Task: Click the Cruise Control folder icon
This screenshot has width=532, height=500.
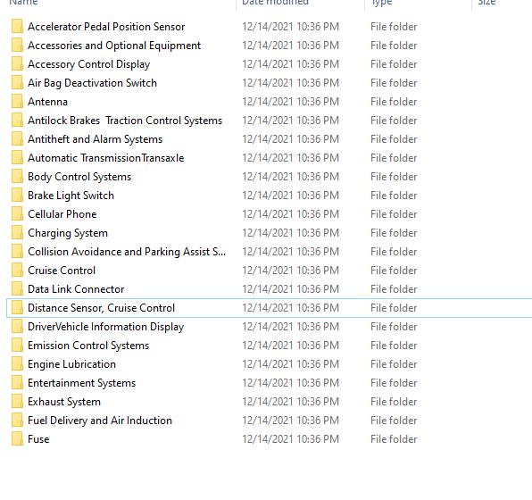Action: (x=17, y=270)
